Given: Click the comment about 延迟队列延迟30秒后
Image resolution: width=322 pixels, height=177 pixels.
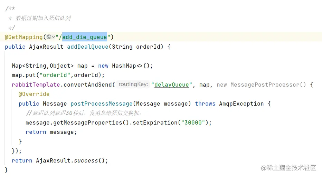Looking at the screenshot, I should pos(84,113).
